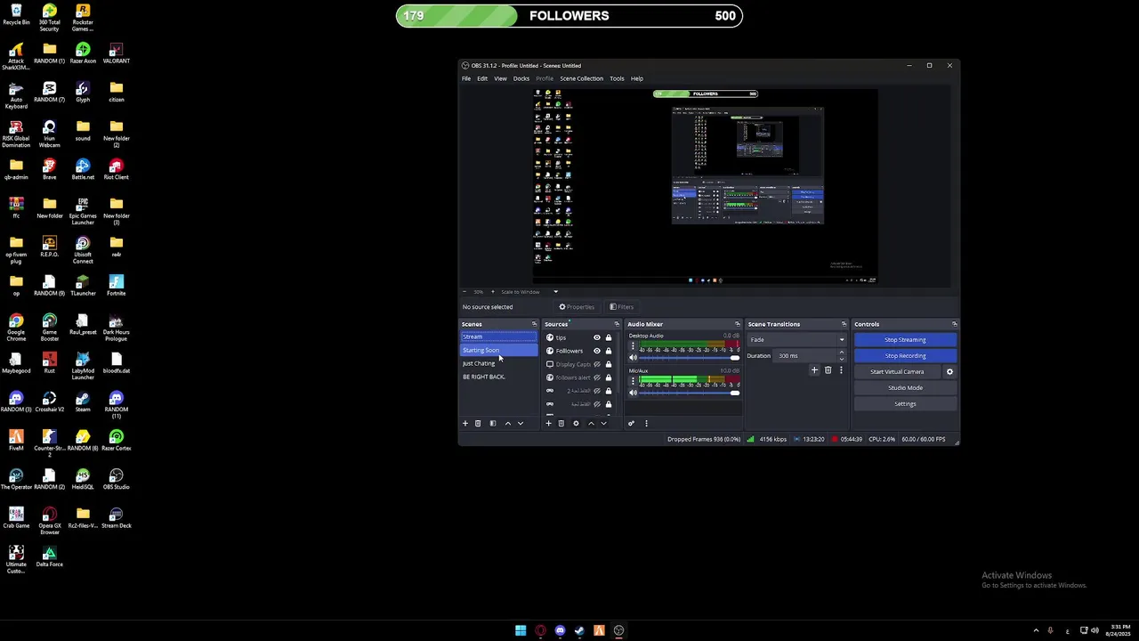Open scene filters icon in Scenes panel
This screenshot has width=1139, height=641.
pyautogui.click(x=493, y=423)
